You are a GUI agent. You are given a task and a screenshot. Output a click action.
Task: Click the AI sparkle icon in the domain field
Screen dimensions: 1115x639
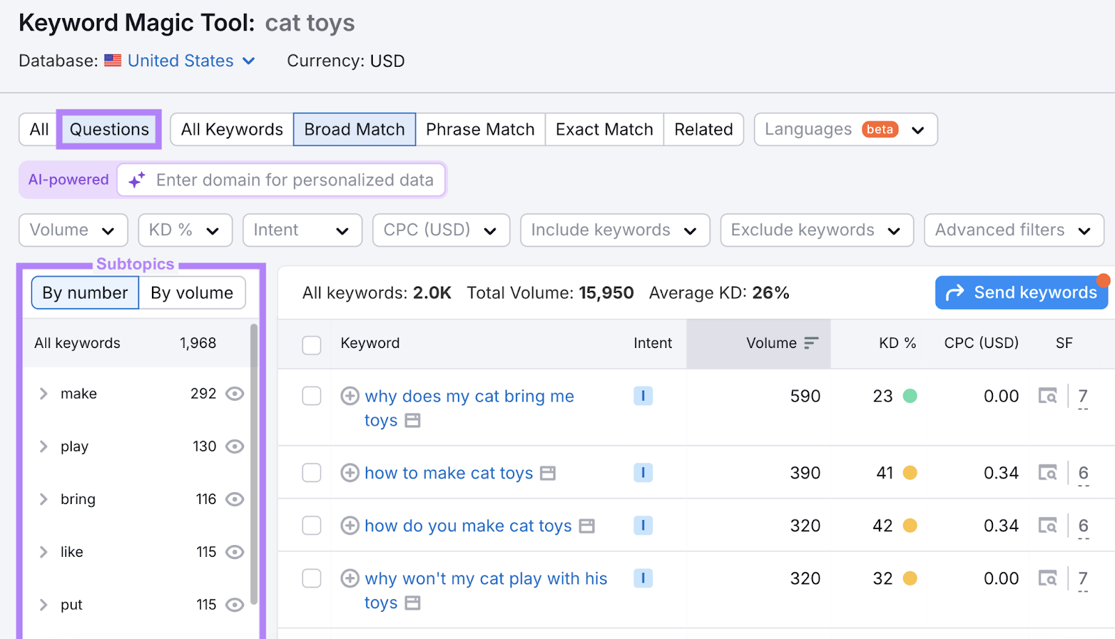point(135,180)
